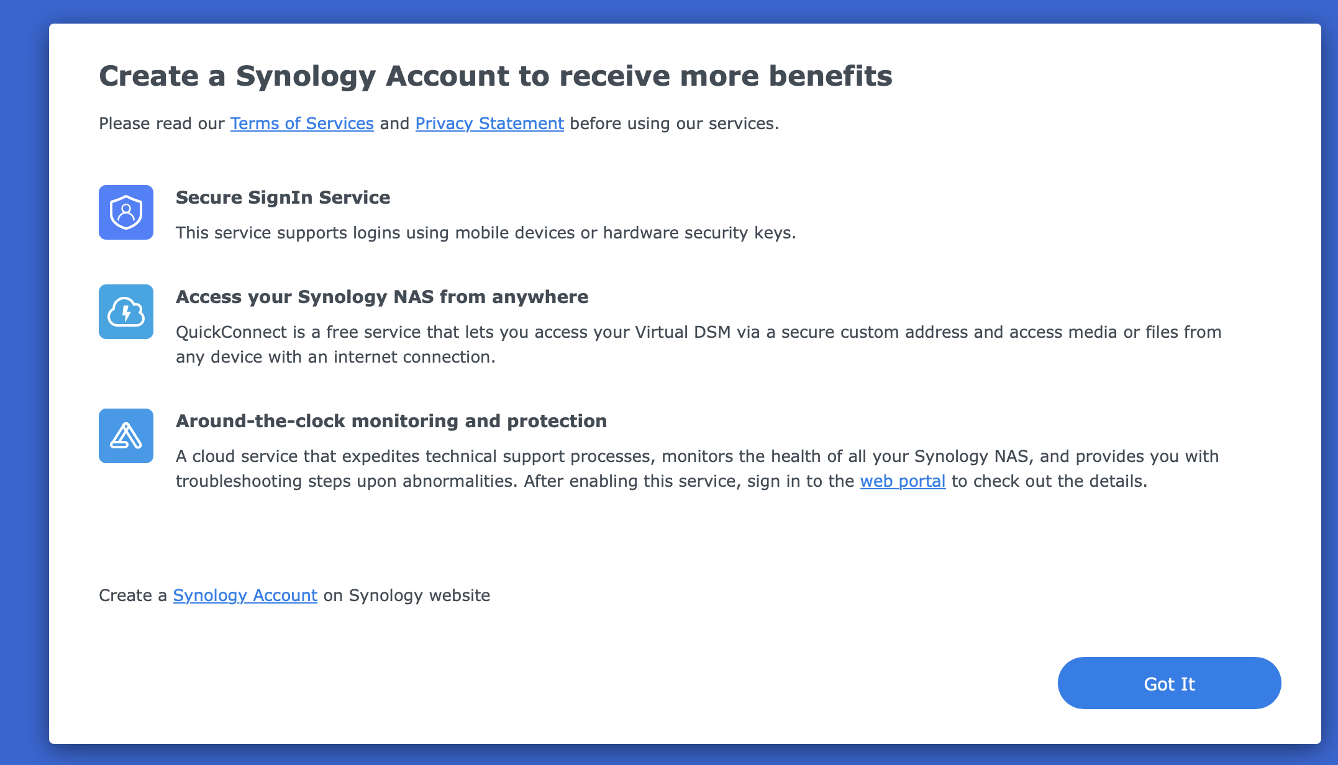Click the monitoring and protection triangle icon
This screenshot has width=1338, height=765.
pyautogui.click(x=125, y=436)
